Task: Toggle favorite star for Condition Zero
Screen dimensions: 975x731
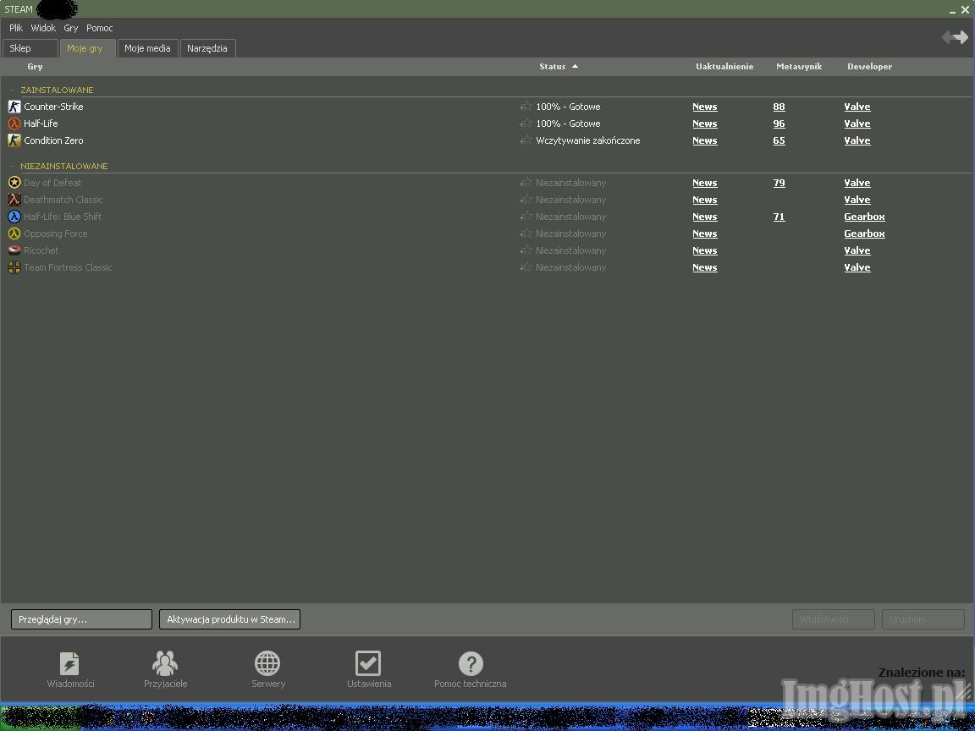Action: (526, 140)
